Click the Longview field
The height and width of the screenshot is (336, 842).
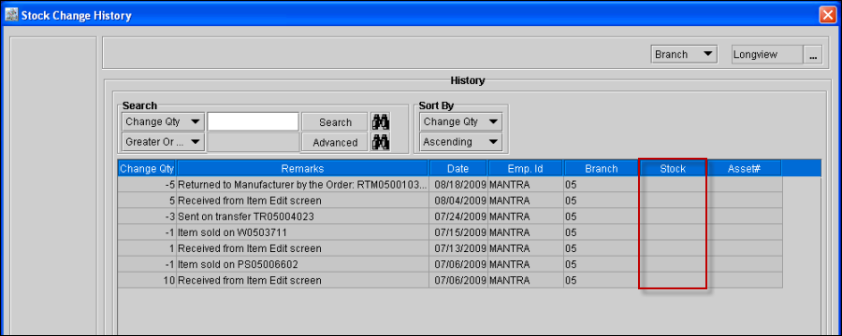pos(767,55)
